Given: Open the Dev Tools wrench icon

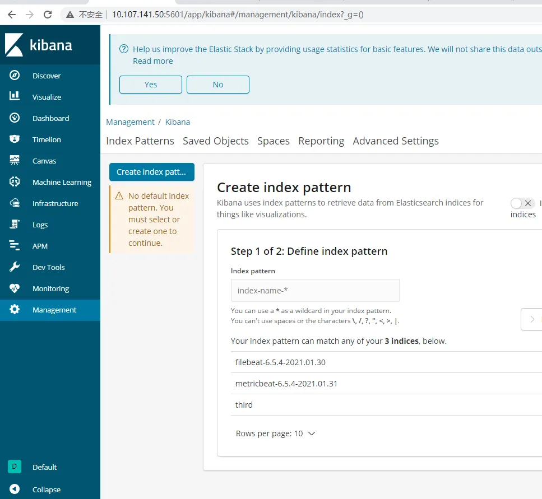Looking at the screenshot, I should (x=15, y=267).
